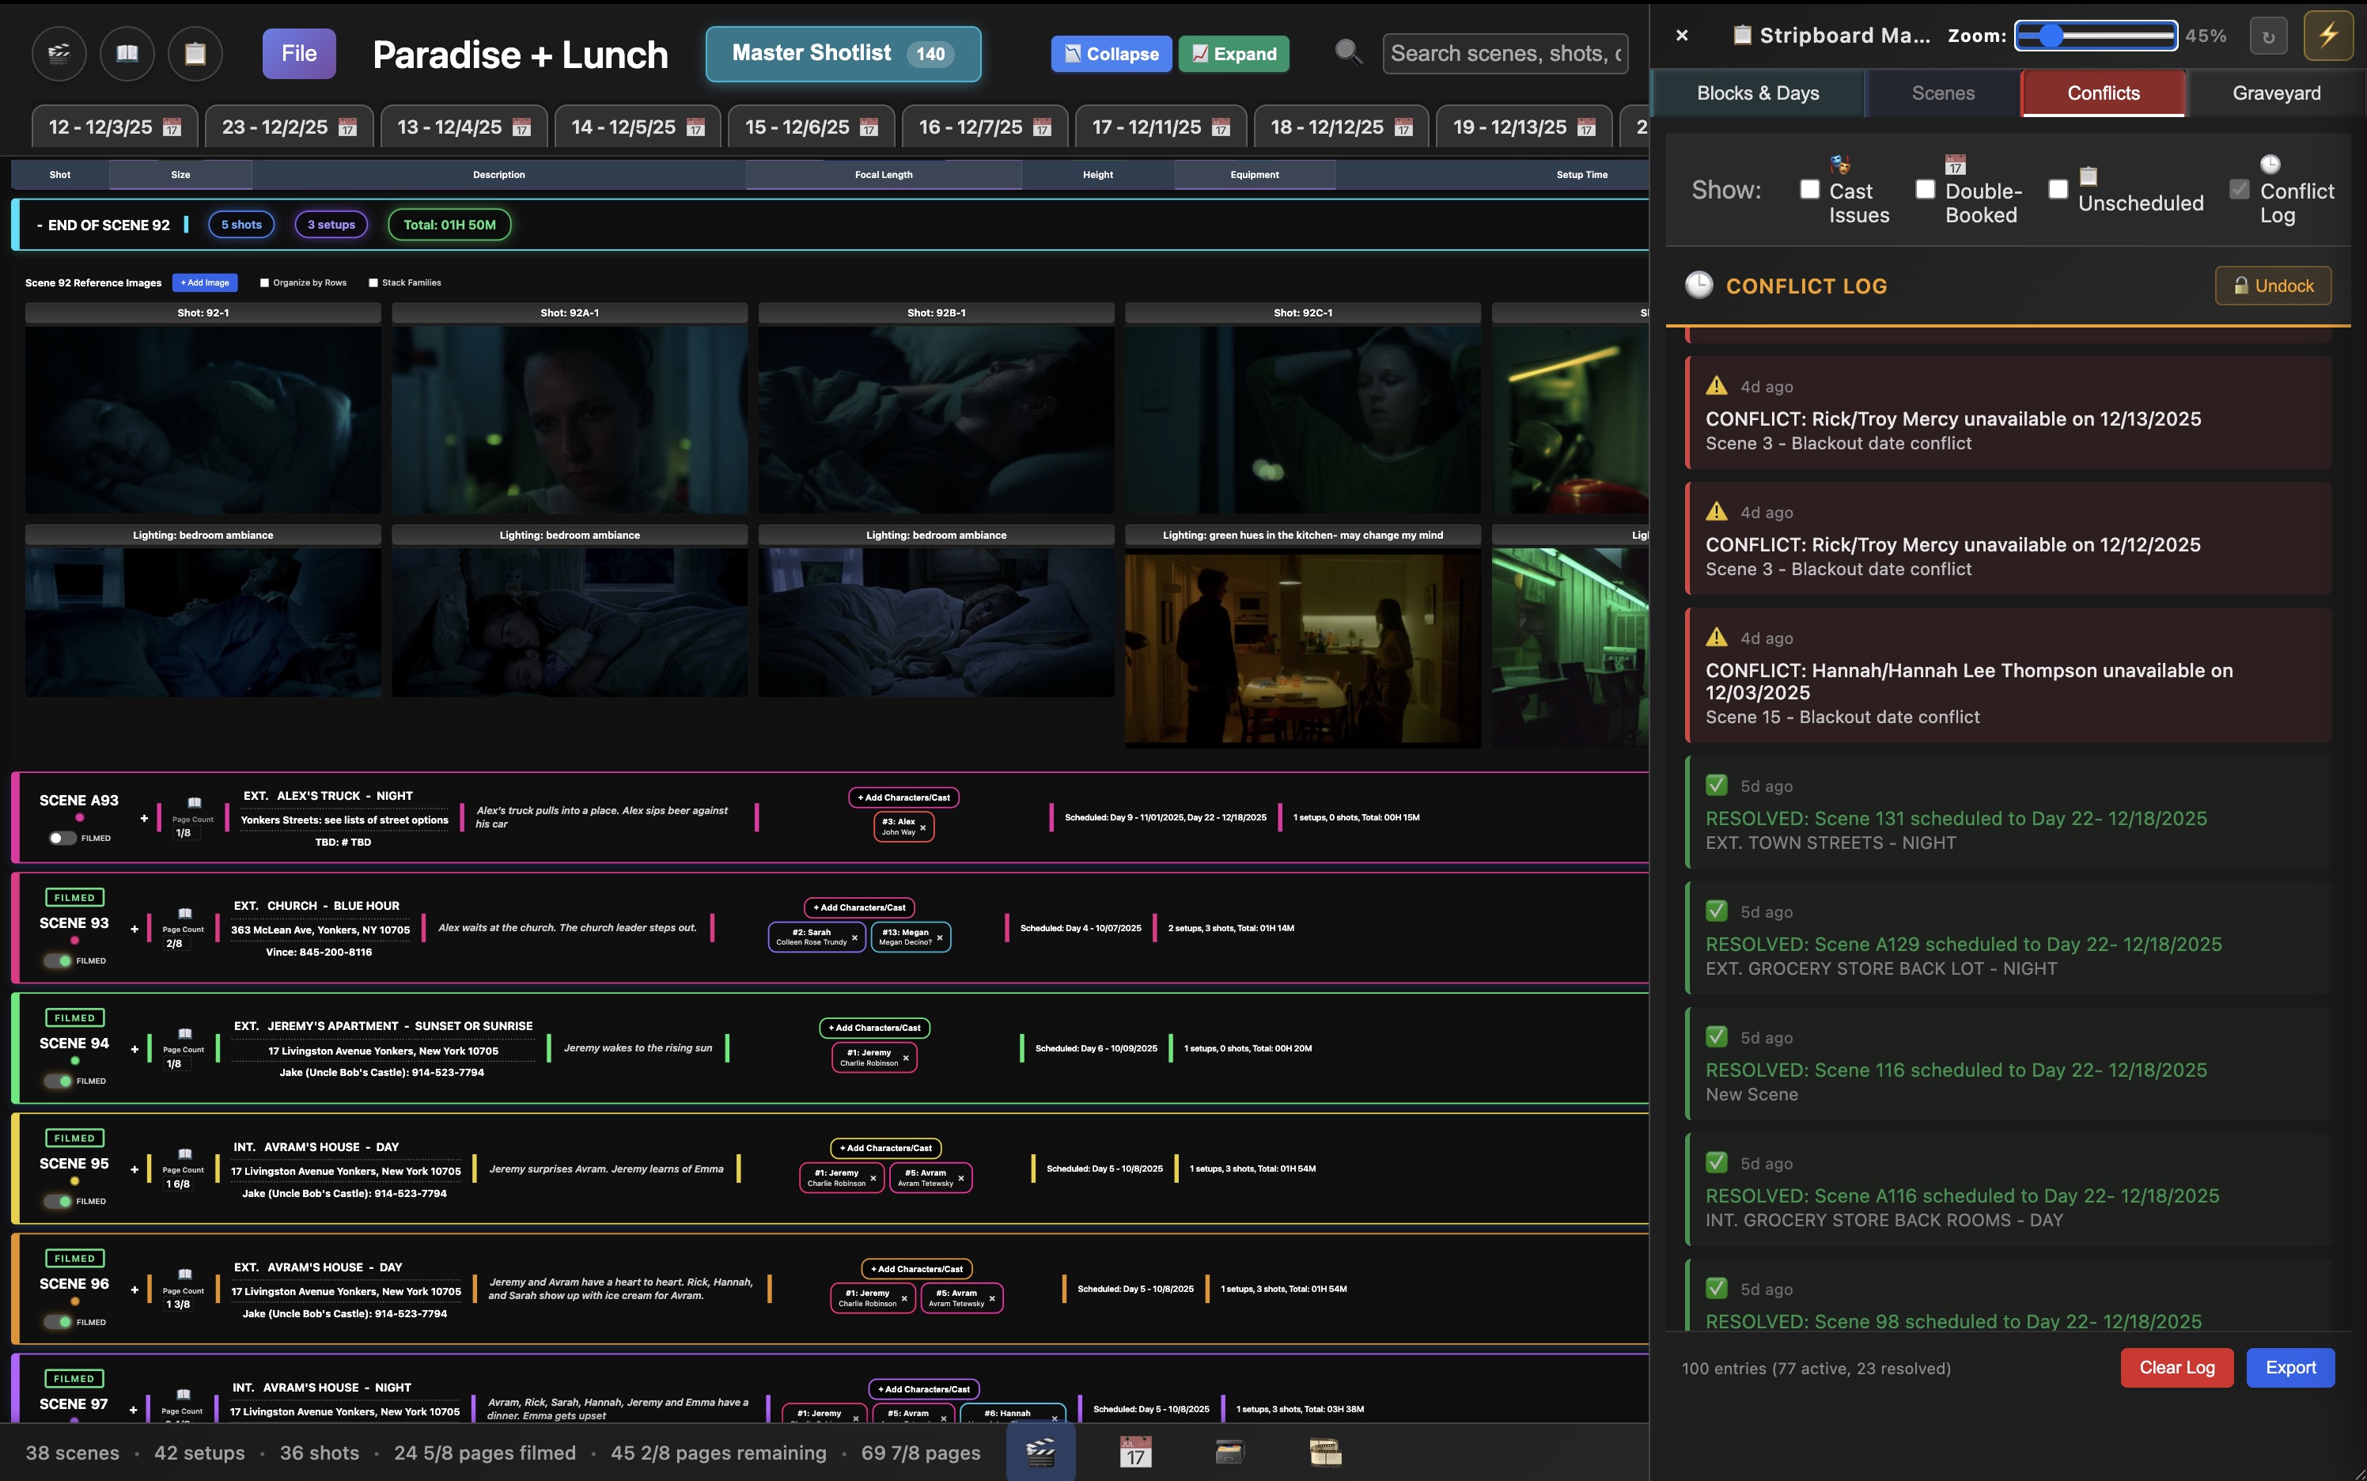Click the refresh icon beside zoom percentage
The image size is (2367, 1481).
click(2268, 37)
